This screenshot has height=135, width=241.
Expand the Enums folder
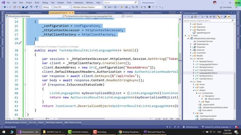point(191,24)
